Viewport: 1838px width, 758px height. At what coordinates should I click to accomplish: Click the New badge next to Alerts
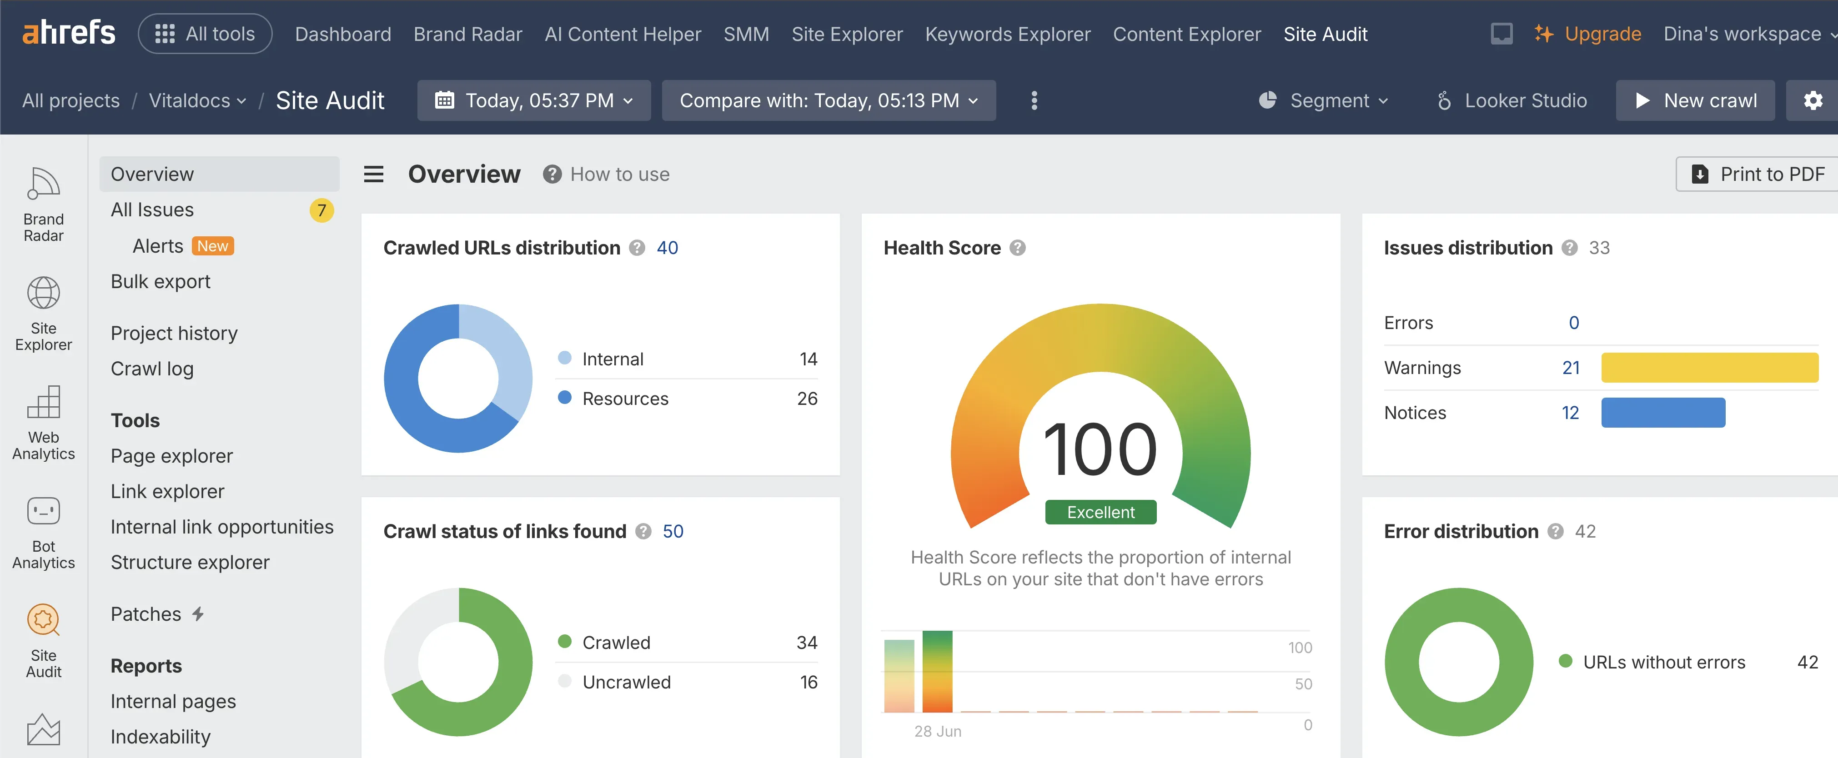pyautogui.click(x=213, y=246)
